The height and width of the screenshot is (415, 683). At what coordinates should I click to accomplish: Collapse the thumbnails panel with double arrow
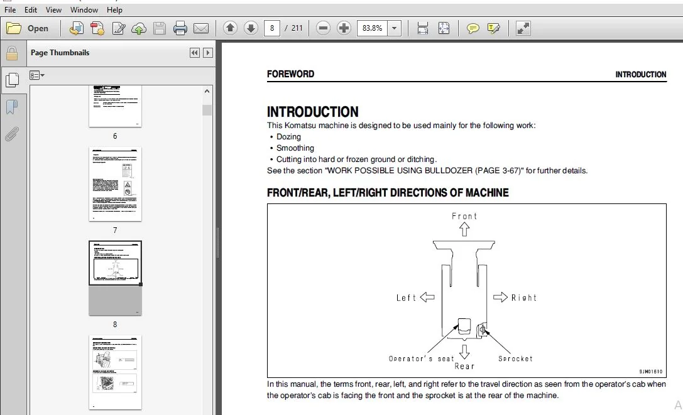click(195, 53)
